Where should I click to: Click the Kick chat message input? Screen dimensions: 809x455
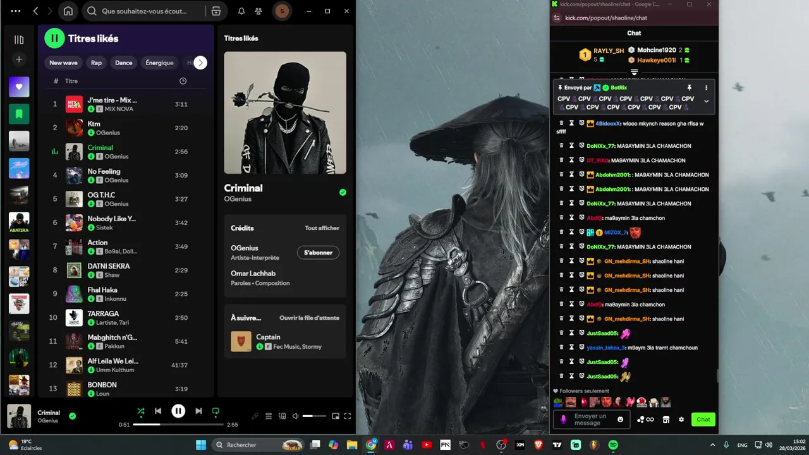tap(590, 419)
